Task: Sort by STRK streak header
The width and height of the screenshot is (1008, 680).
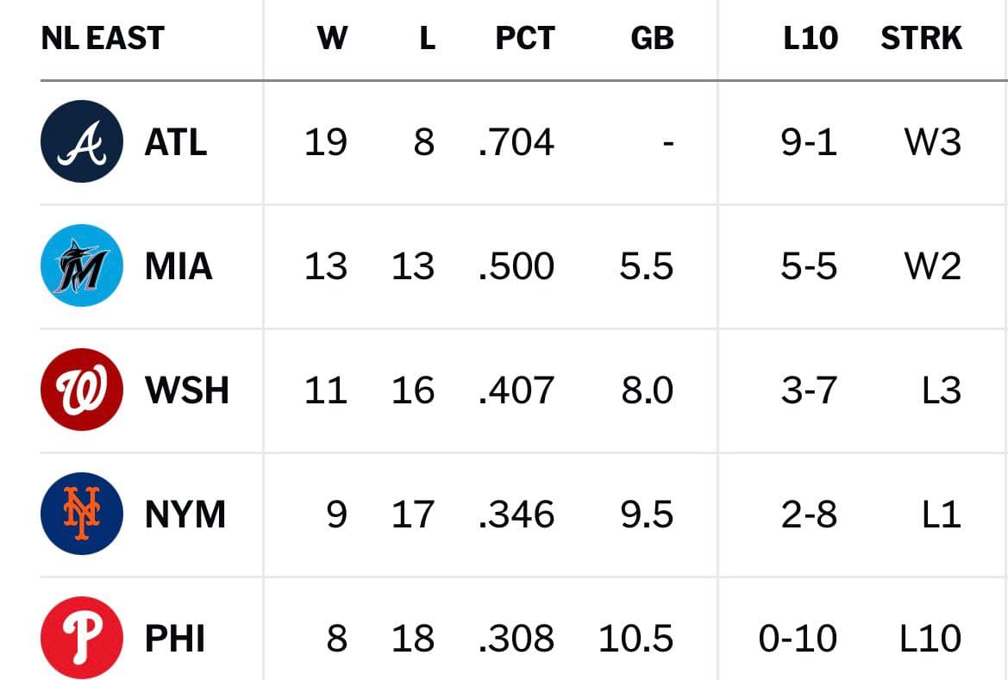Action: pyautogui.click(x=921, y=38)
